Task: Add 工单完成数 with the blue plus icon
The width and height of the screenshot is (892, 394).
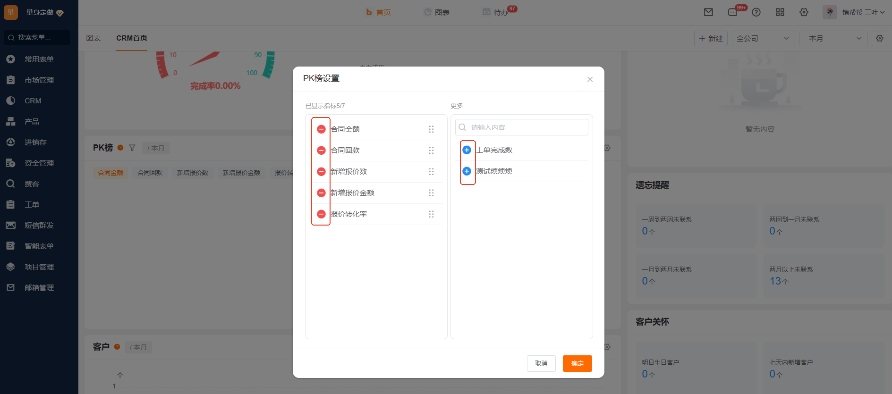Action: click(x=467, y=150)
